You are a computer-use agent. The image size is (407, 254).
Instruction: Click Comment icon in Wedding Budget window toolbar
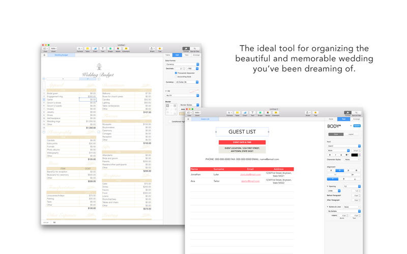(126, 48)
